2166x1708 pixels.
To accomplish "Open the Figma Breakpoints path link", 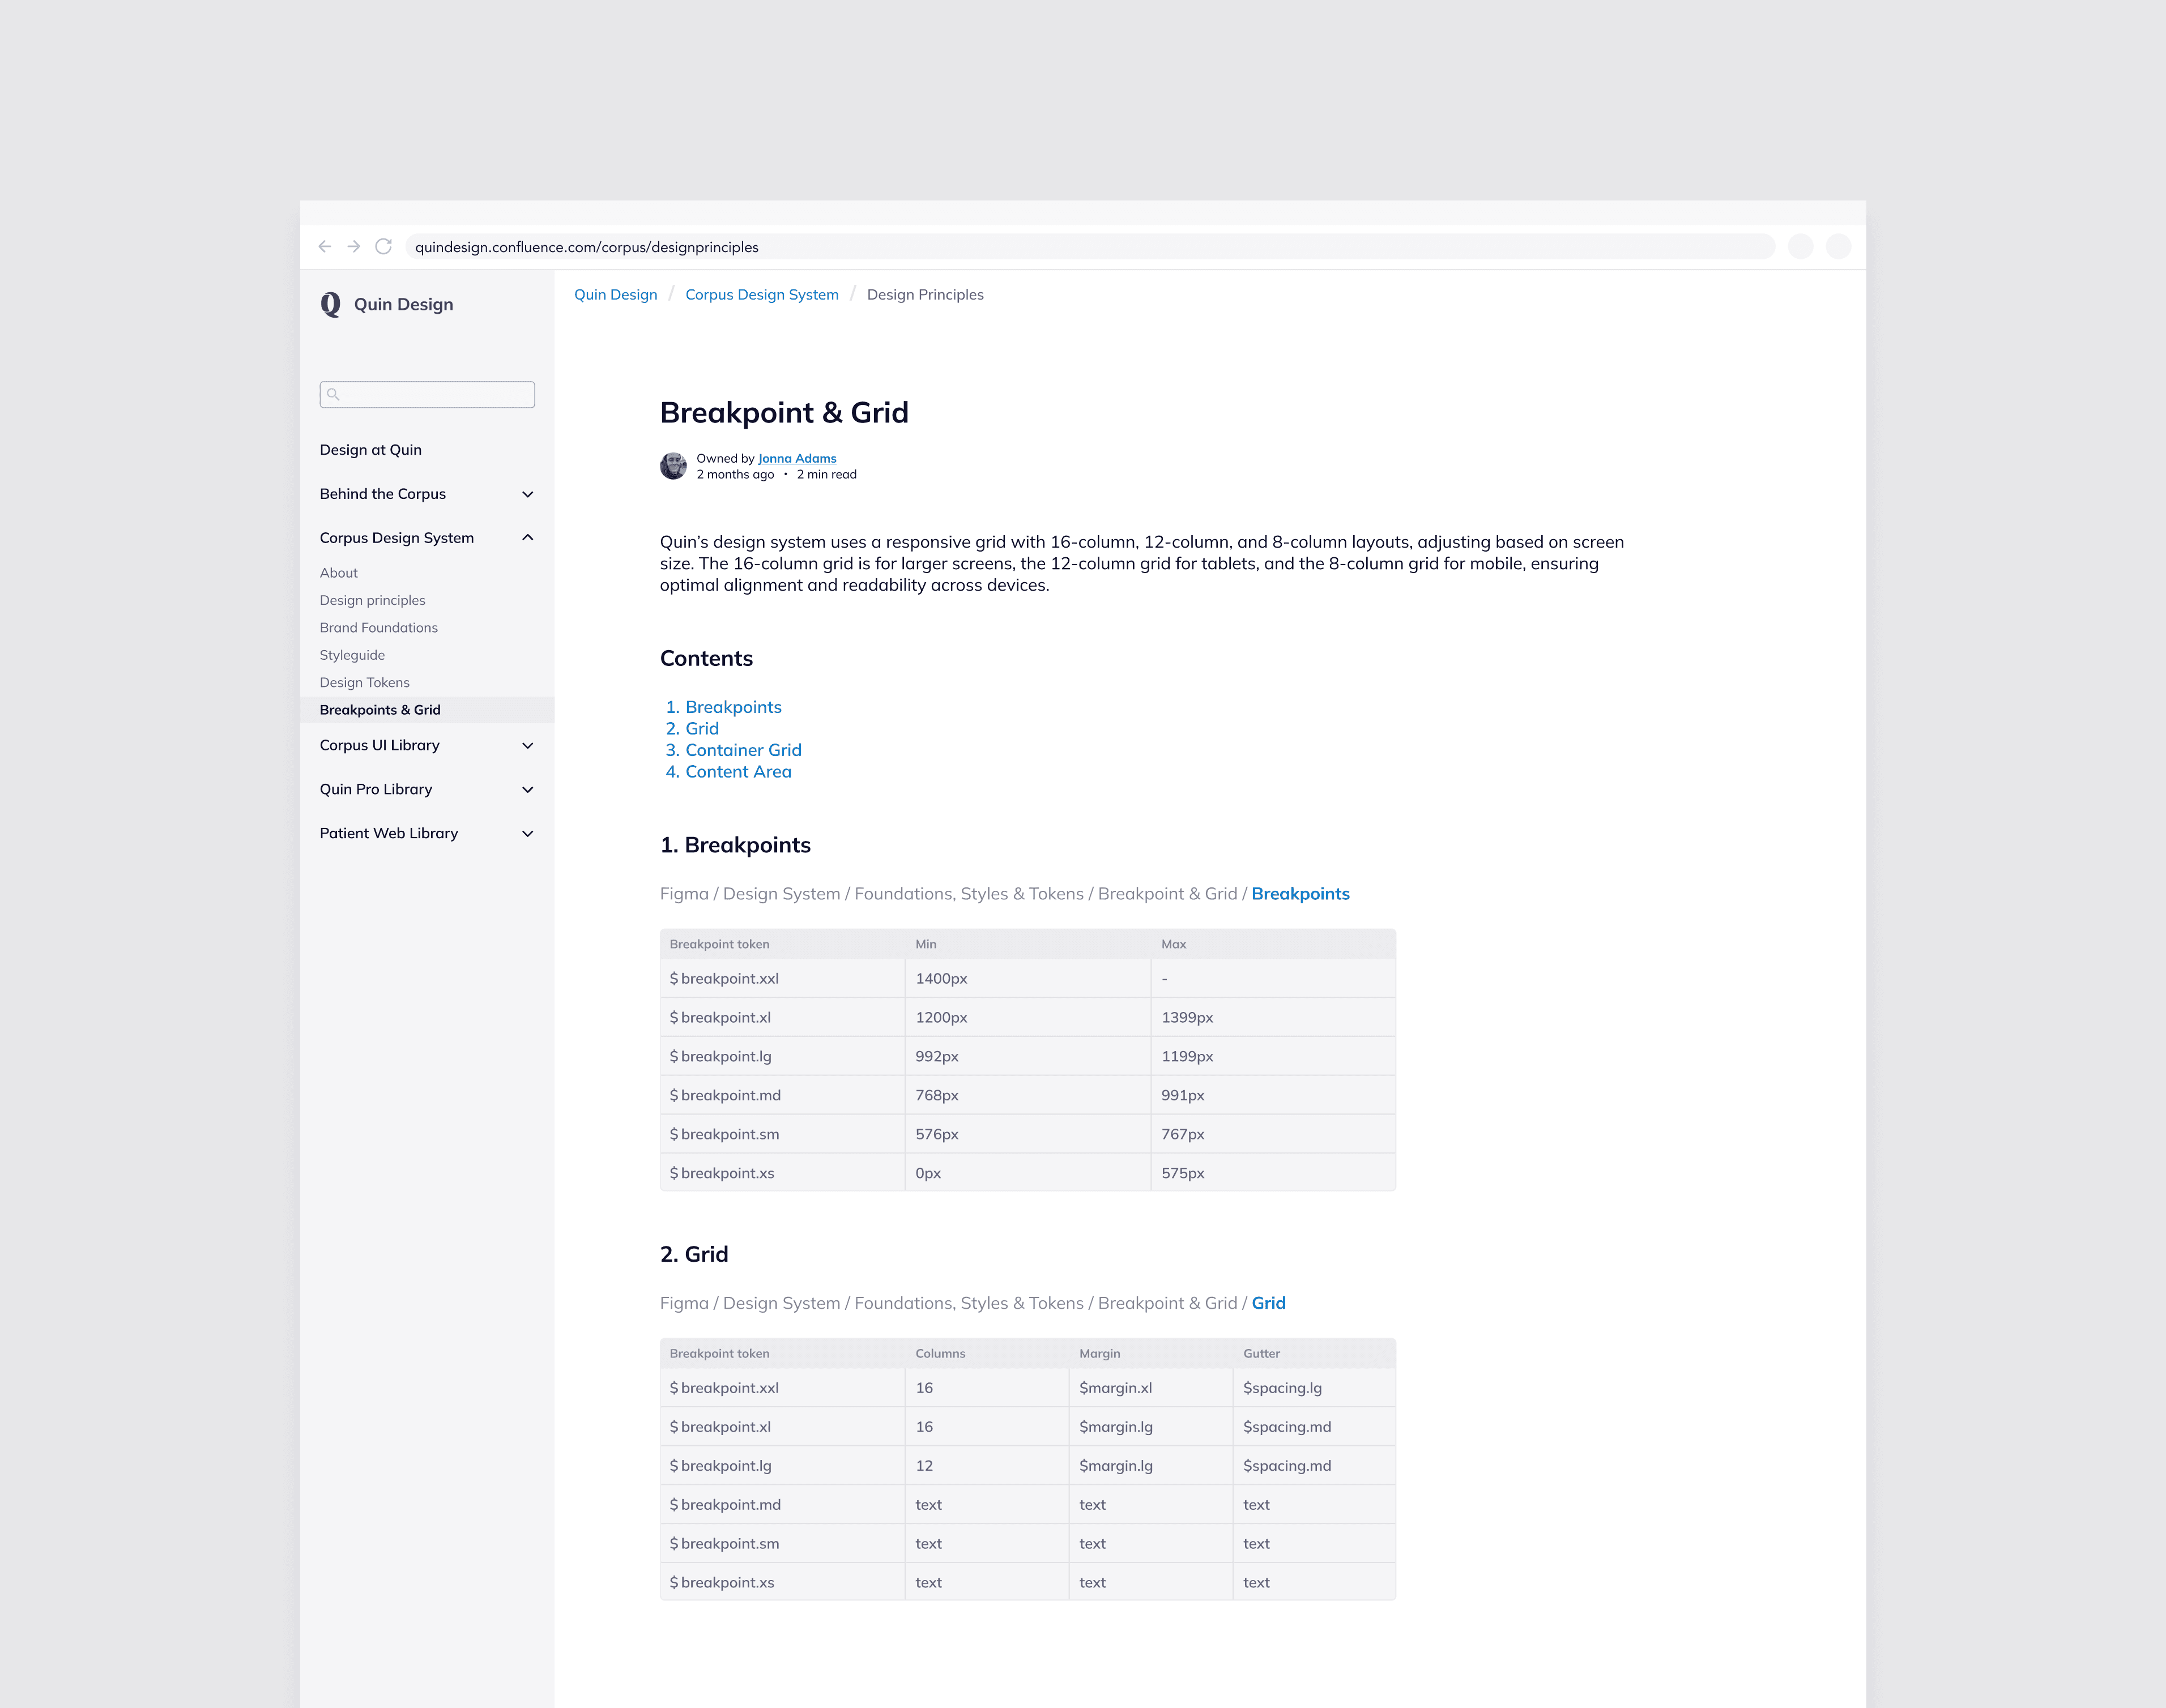I will (x=1300, y=893).
